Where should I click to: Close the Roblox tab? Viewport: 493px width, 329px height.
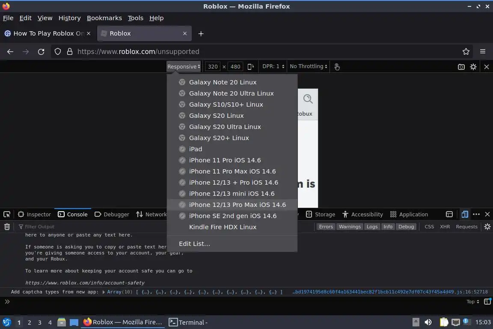coord(185,33)
